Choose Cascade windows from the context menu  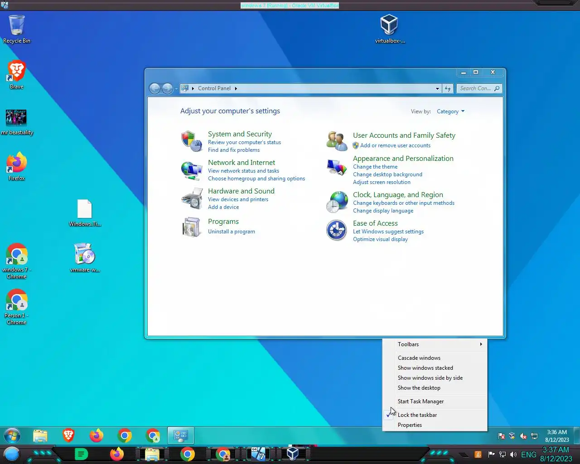[435, 358]
